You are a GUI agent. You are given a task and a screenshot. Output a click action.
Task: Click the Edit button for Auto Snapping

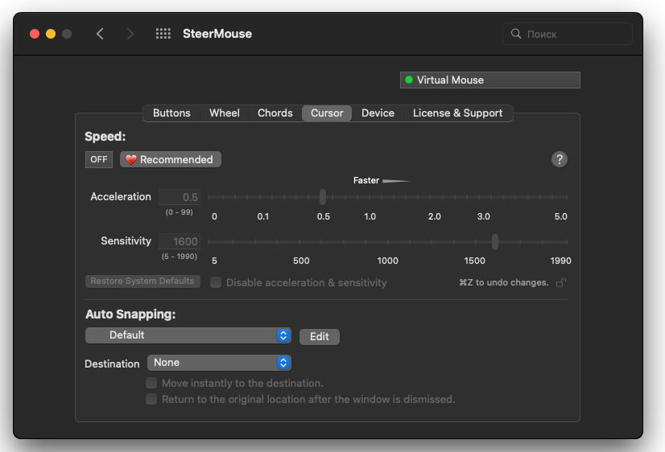coord(320,336)
